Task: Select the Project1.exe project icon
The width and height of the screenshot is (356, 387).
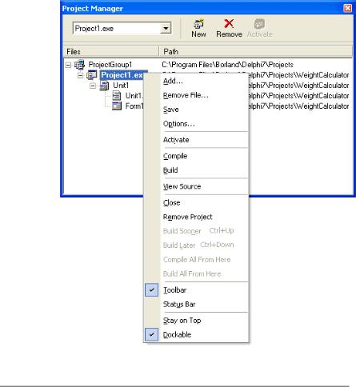Action: coord(91,75)
